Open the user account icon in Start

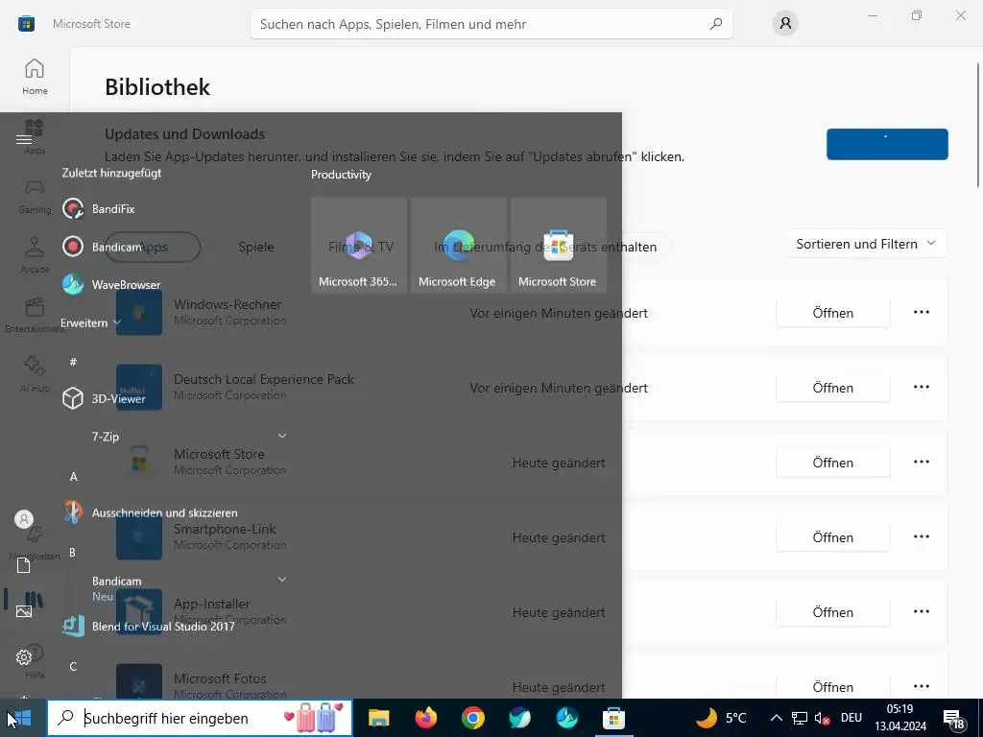pos(24,519)
